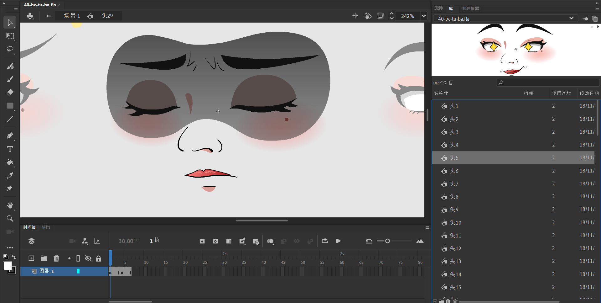
Task: Open the zoom percentage dropdown
Action: click(423, 16)
